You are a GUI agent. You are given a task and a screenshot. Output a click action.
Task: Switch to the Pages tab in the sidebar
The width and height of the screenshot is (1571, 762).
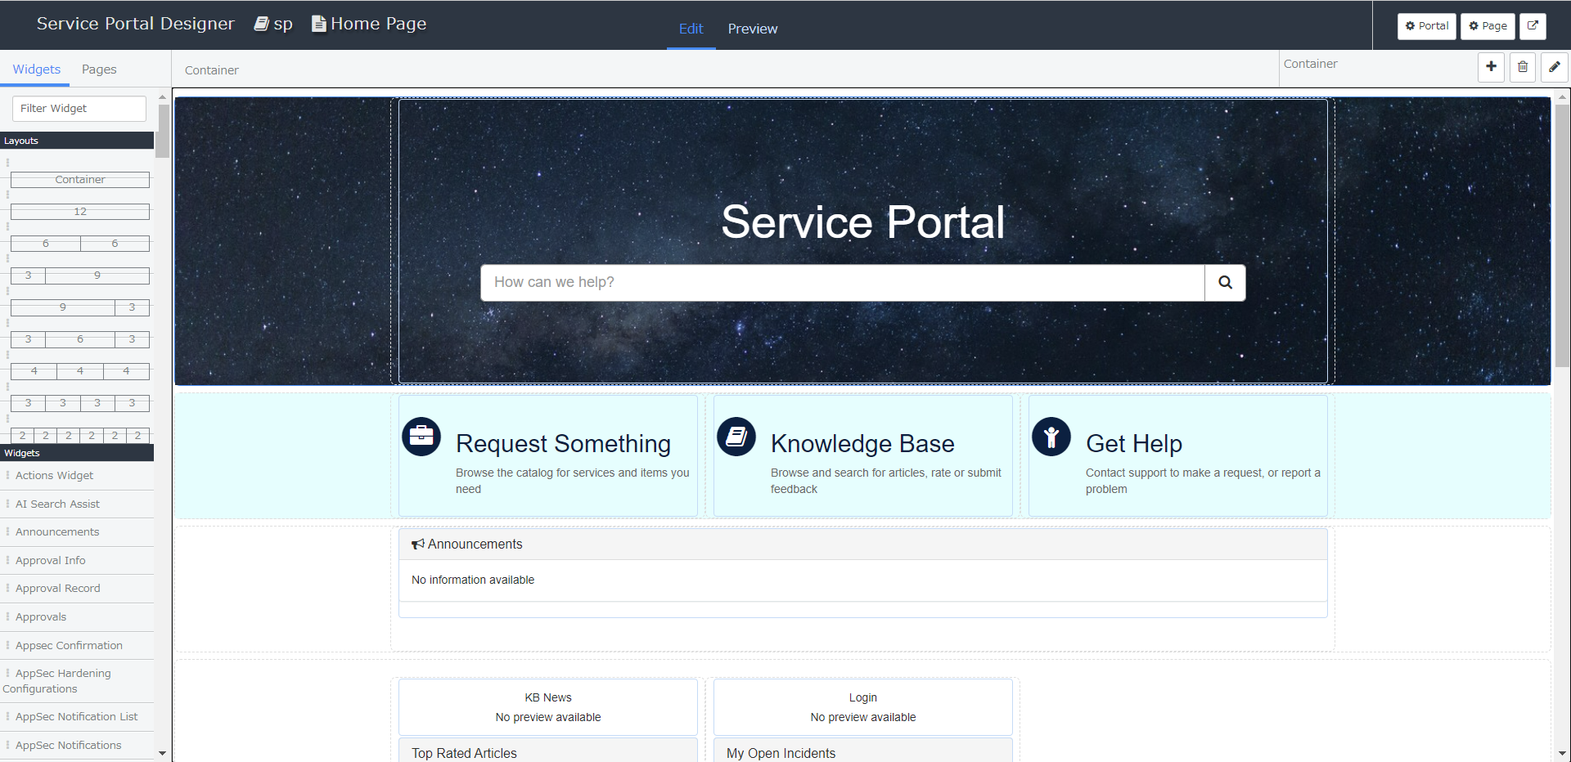[98, 69]
